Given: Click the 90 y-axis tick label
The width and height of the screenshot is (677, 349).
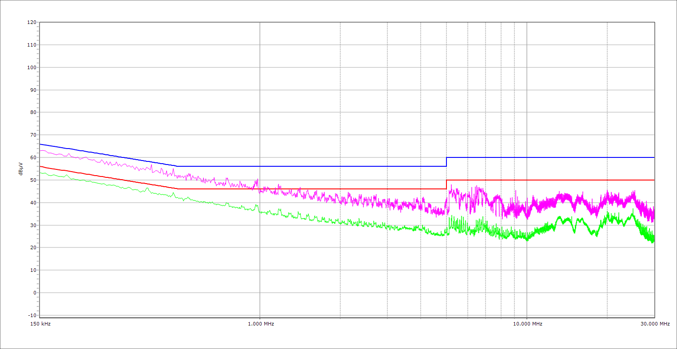Looking at the screenshot, I should tap(33, 90).
